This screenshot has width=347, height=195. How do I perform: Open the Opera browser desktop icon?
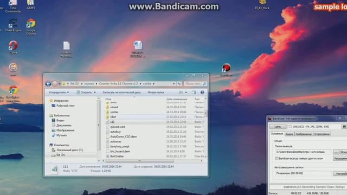(13, 47)
